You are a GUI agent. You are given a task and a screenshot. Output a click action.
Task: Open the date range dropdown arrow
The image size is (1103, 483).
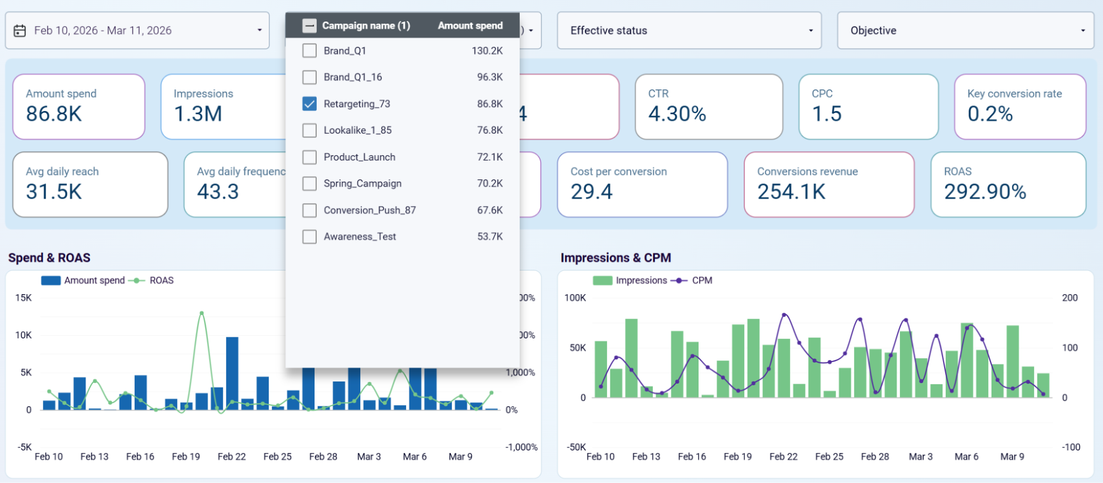tap(259, 30)
